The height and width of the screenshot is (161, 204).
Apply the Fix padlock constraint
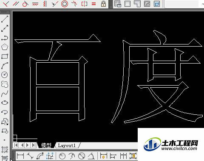(103, 4)
